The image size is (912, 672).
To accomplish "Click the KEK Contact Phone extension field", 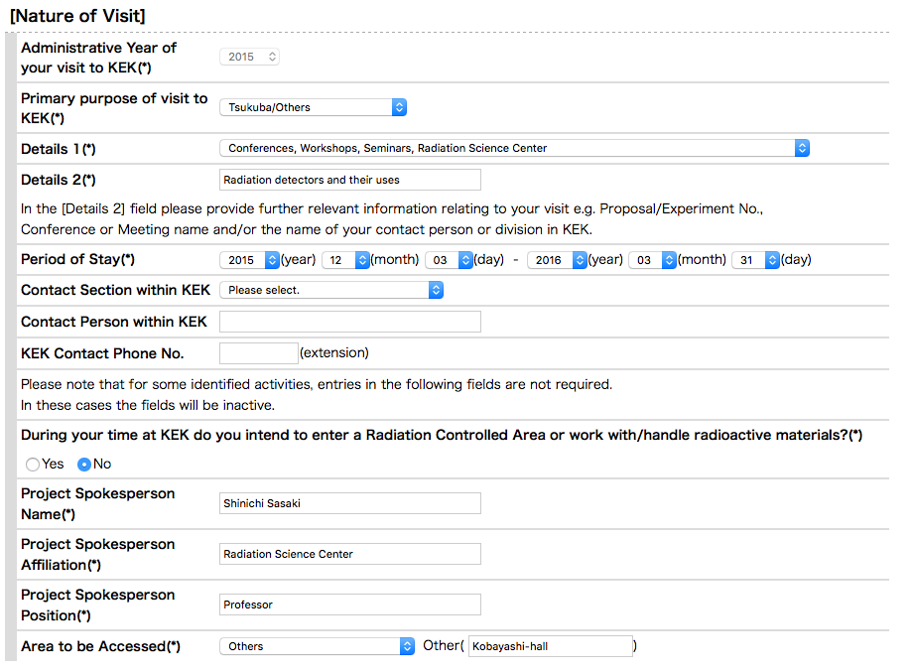I will [x=258, y=353].
